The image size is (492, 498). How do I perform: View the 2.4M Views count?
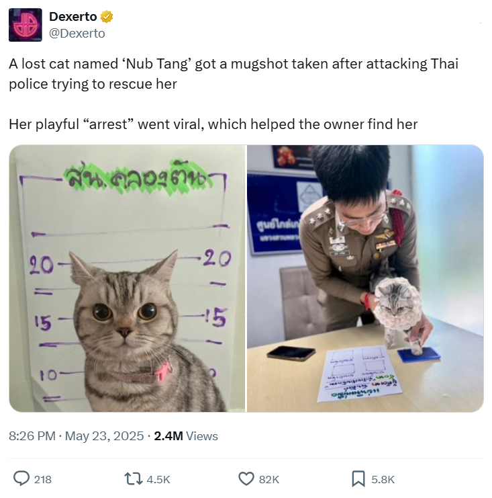[186, 436]
